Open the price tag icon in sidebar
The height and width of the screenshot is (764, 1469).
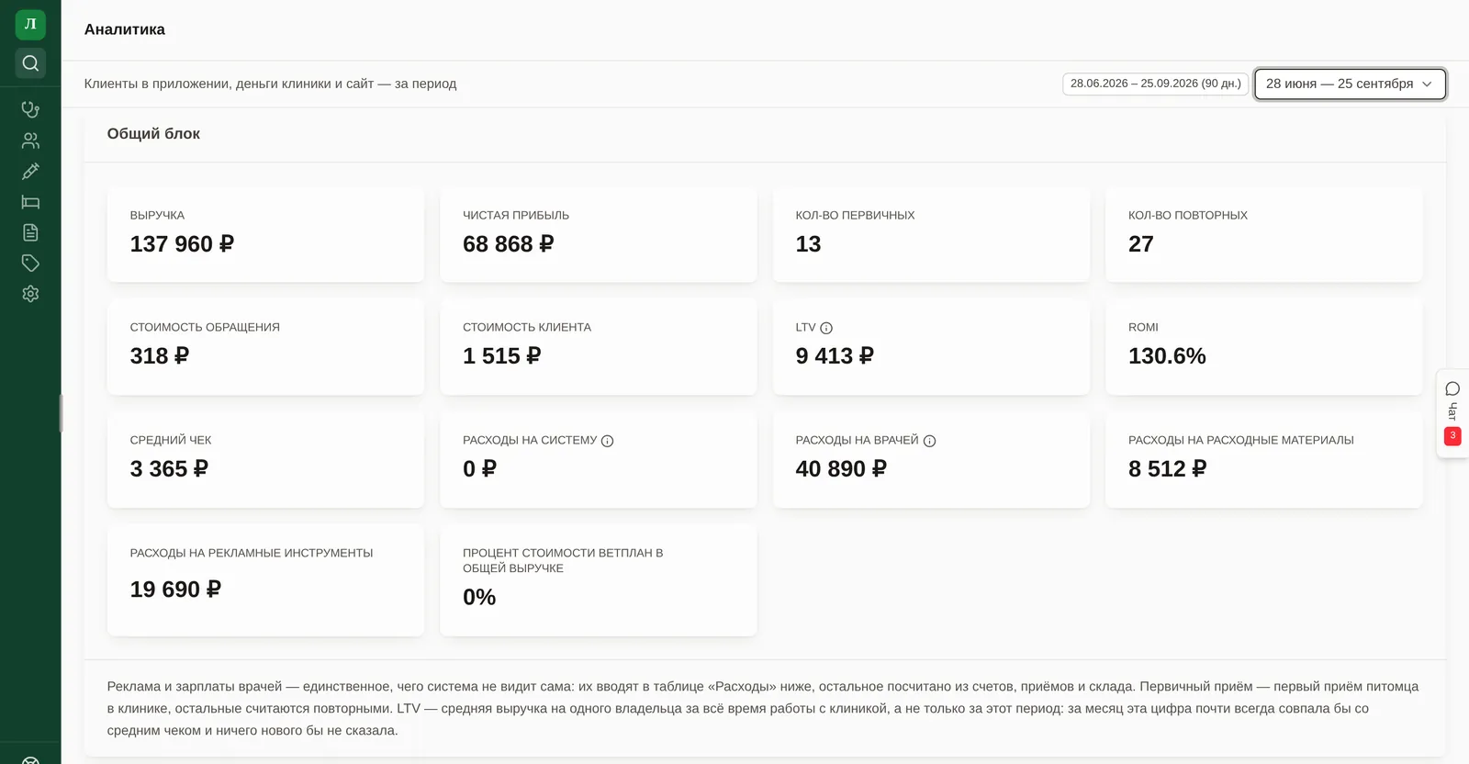click(x=30, y=264)
